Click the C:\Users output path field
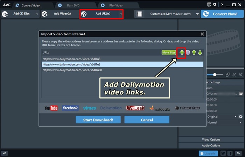 [x=222, y=94]
